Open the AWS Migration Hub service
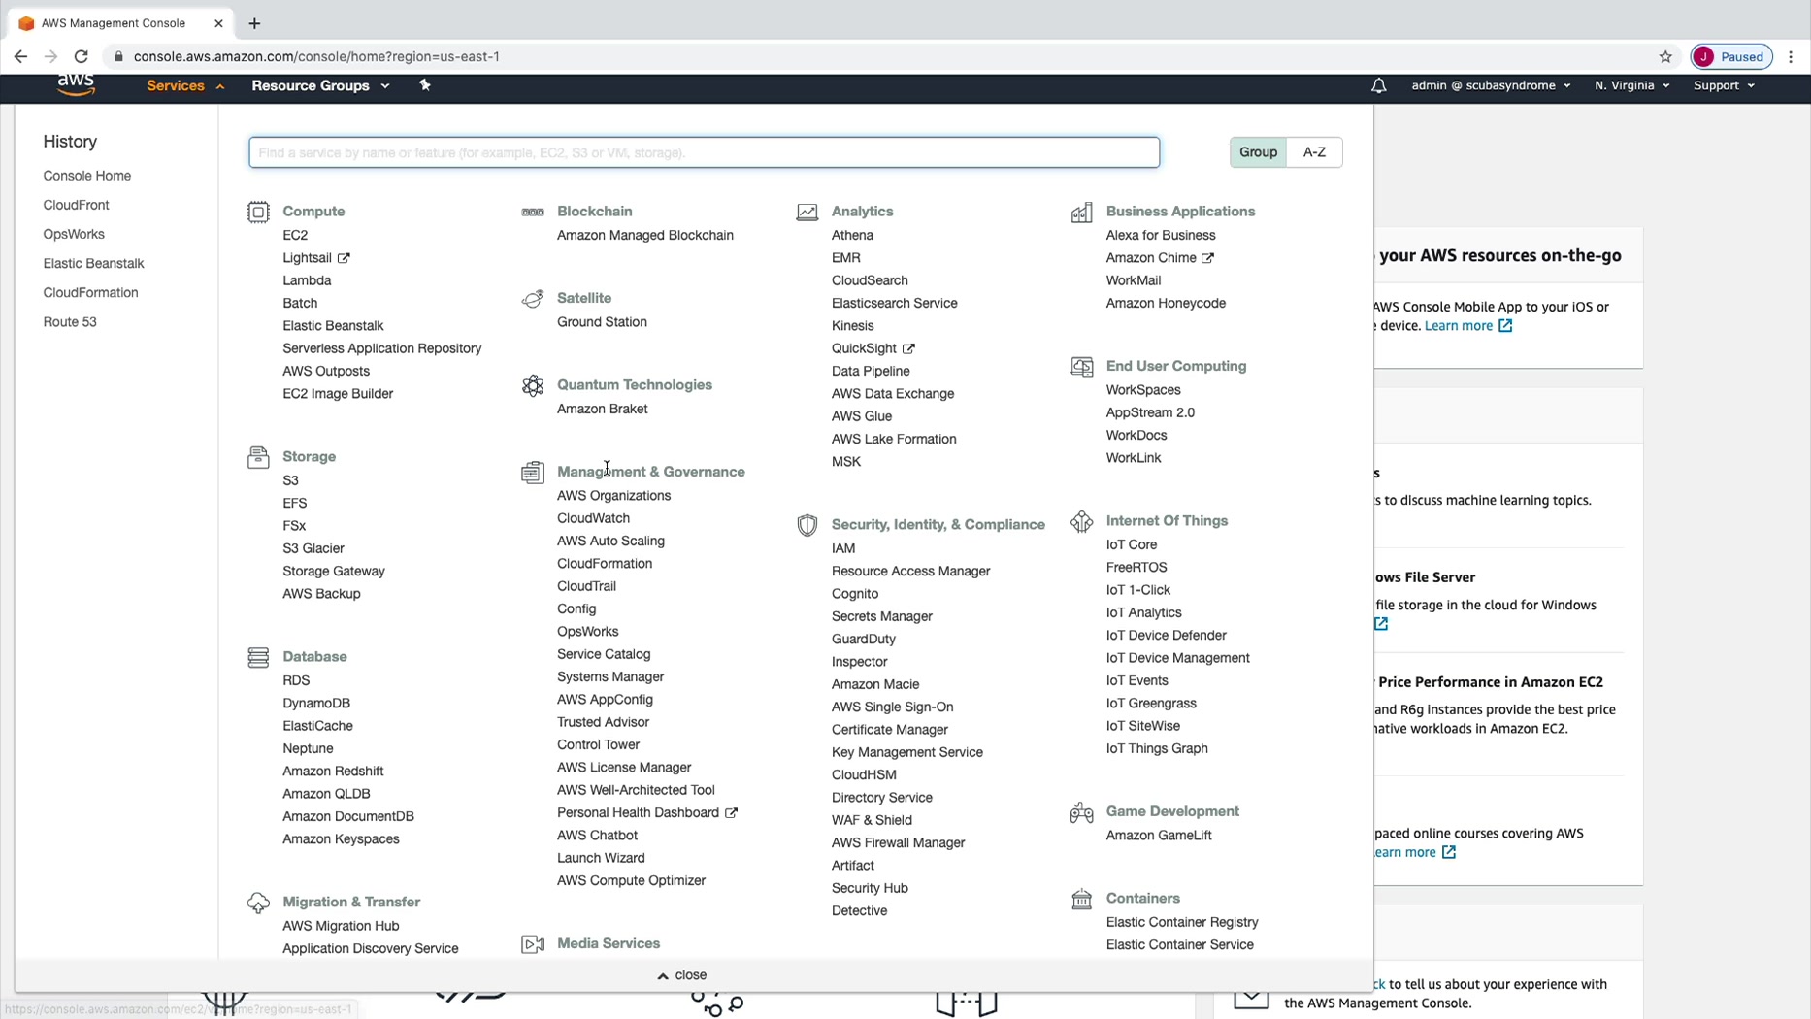Image resolution: width=1811 pixels, height=1019 pixels. tap(341, 926)
